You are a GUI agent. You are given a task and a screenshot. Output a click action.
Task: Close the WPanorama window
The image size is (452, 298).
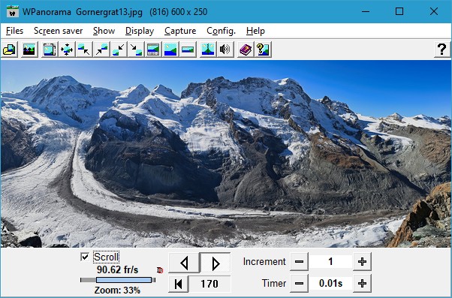coord(433,11)
